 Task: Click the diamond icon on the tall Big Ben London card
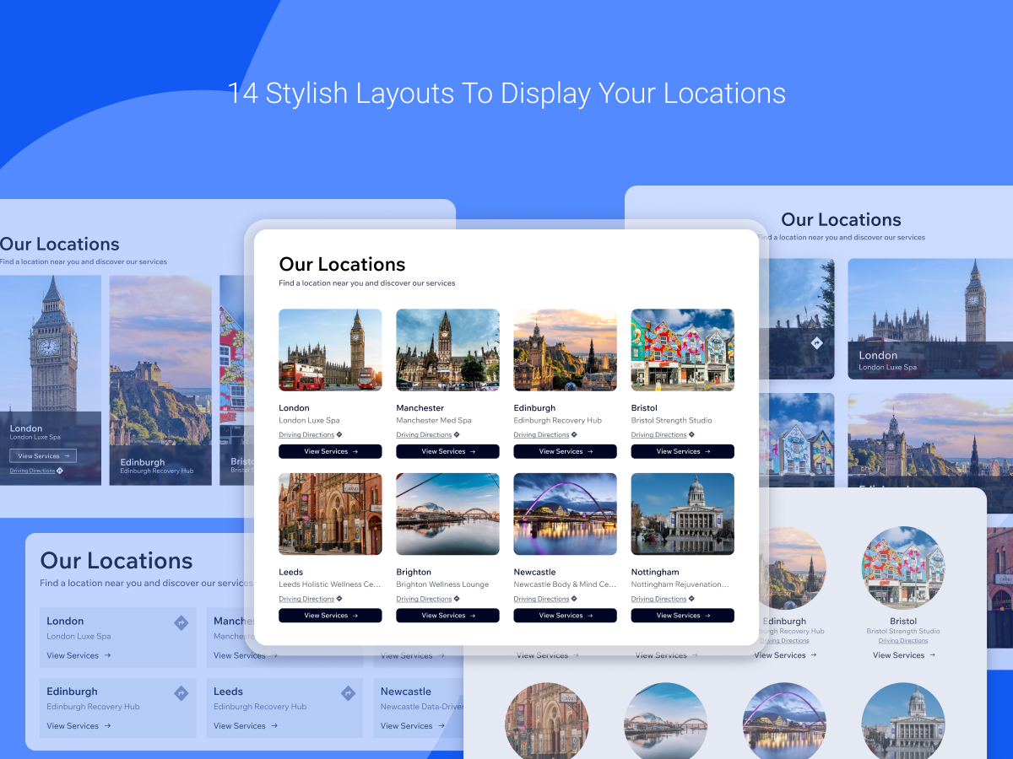click(x=60, y=471)
